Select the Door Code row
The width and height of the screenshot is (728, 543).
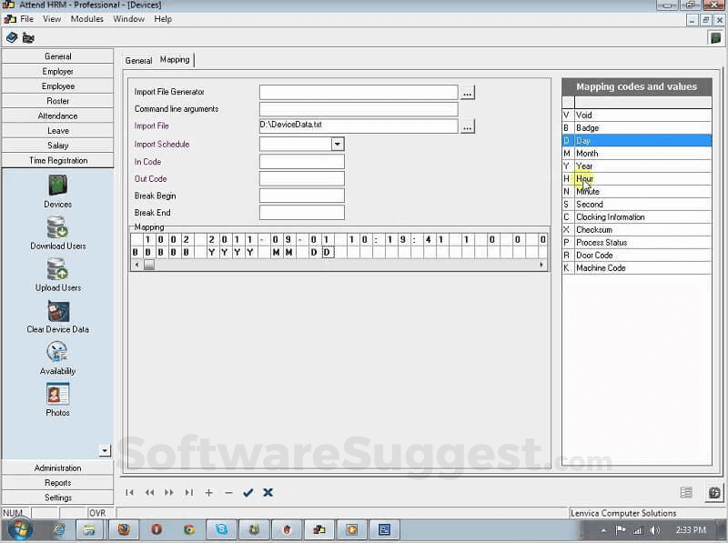coord(636,256)
